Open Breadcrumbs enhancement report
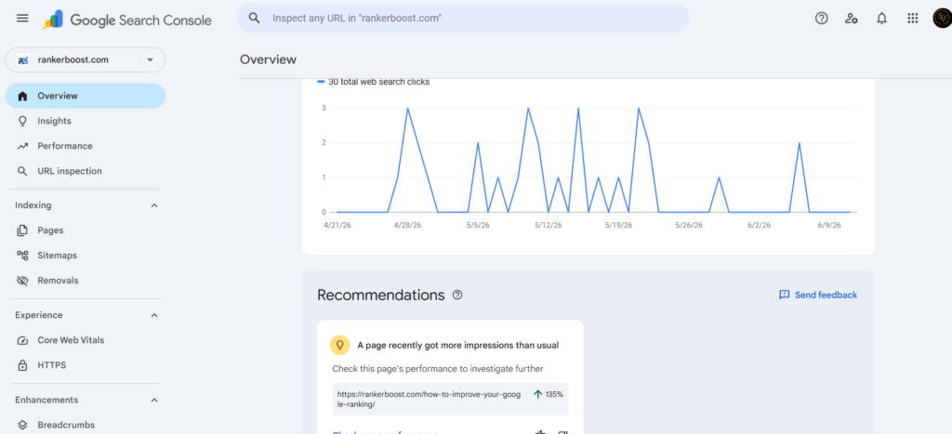Viewport: 952px width, 434px height. 85,425
